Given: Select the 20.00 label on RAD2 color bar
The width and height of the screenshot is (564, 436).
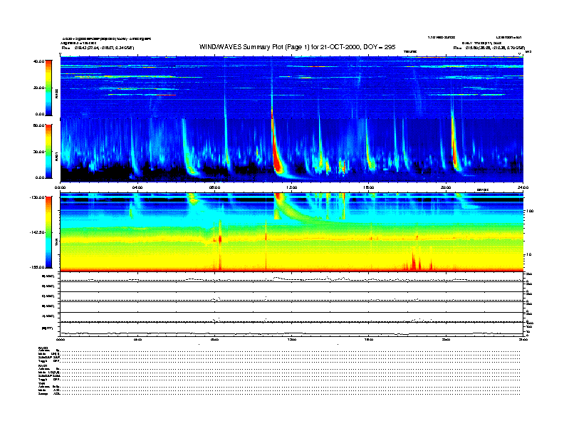Looking at the screenshot, I should 38,88.
